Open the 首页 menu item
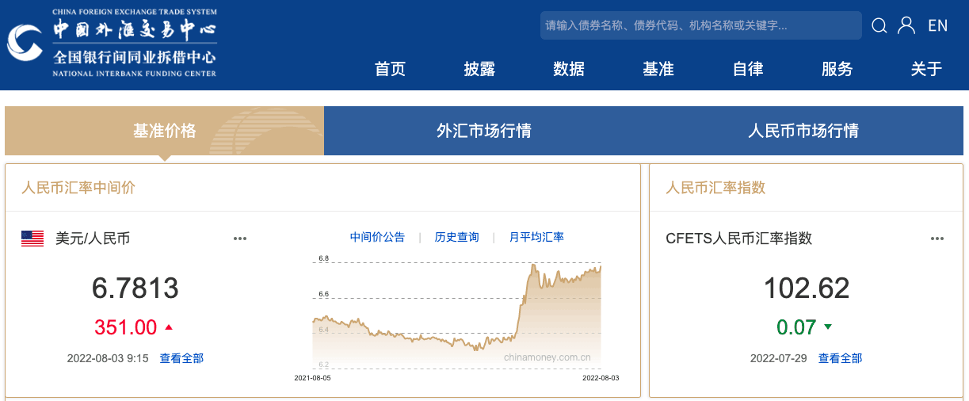969x401 pixels. click(x=390, y=69)
